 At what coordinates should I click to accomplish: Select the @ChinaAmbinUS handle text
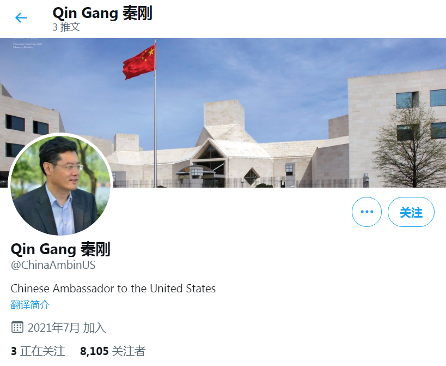[x=53, y=265]
